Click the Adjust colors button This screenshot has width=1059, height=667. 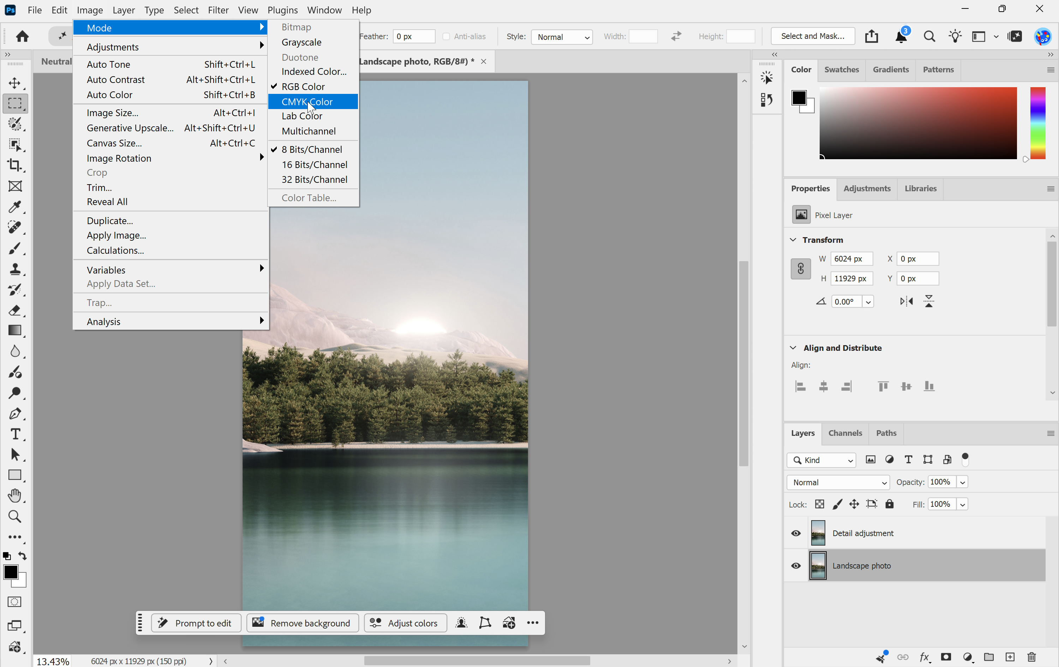click(405, 623)
